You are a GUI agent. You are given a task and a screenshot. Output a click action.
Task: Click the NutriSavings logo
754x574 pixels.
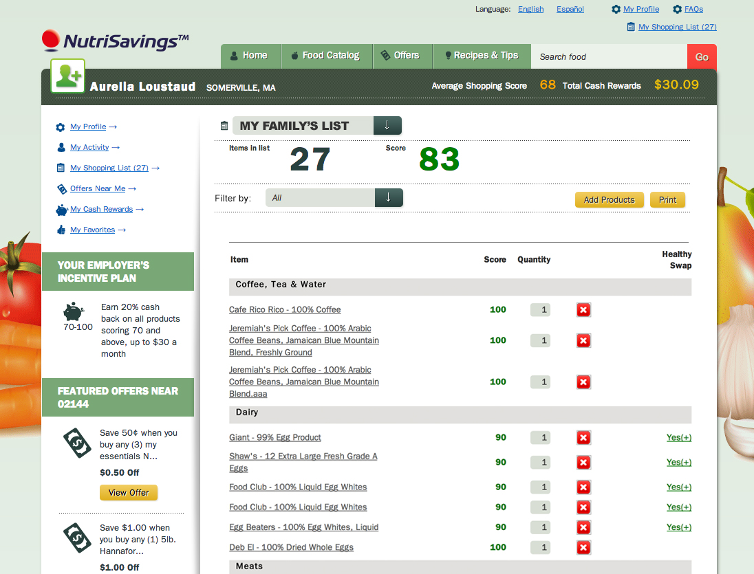[x=116, y=41]
